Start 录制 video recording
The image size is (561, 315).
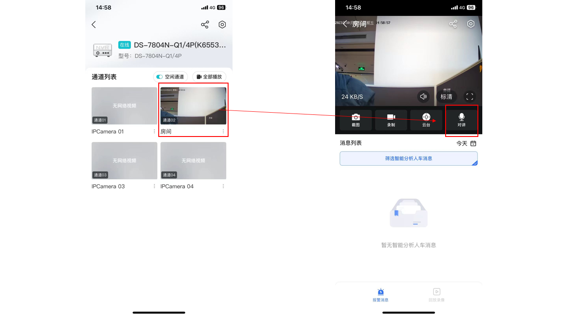[x=391, y=119]
